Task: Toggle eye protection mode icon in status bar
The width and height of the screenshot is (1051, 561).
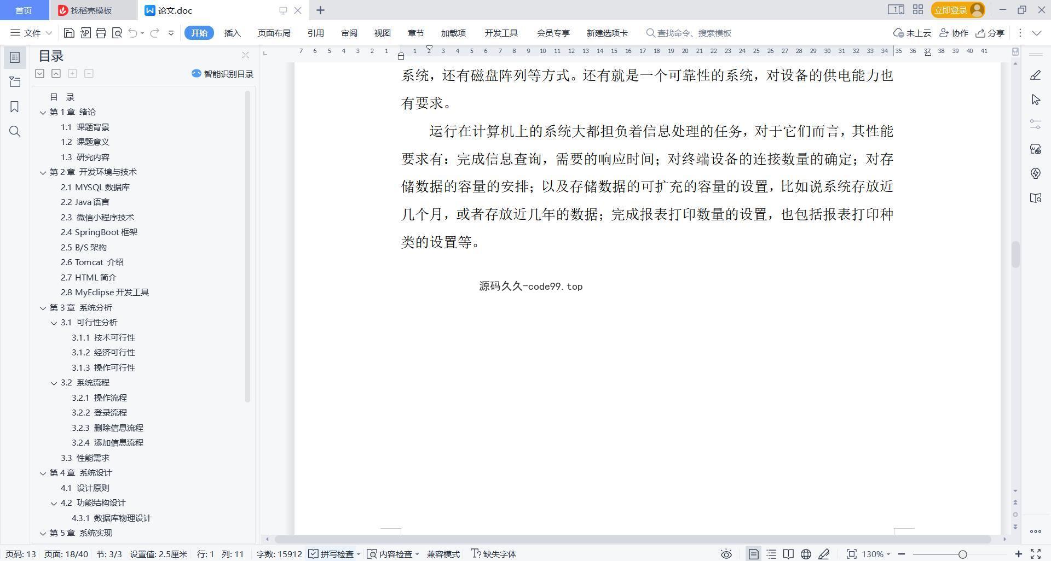Action: click(x=726, y=554)
